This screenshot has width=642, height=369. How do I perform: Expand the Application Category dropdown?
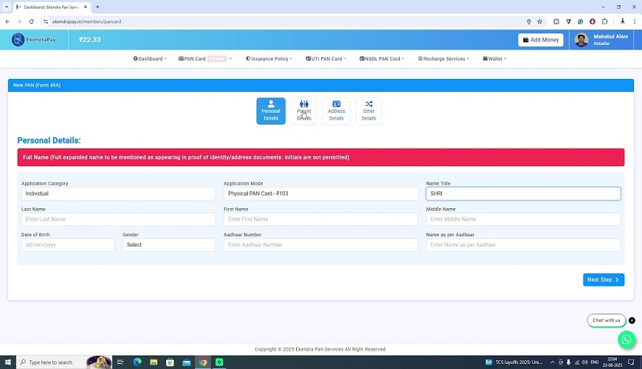point(118,193)
